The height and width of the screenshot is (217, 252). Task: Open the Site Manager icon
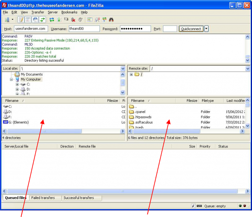7,20
